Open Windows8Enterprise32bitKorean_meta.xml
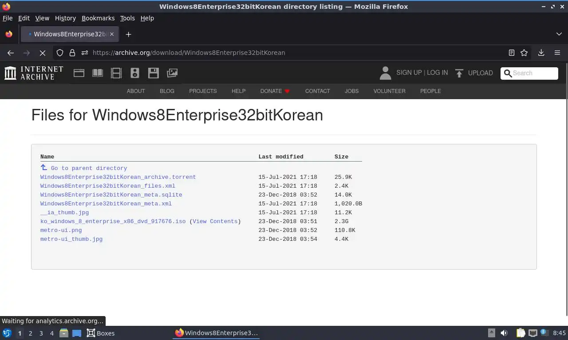Viewport: 568px width, 340px height. point(106,204)
